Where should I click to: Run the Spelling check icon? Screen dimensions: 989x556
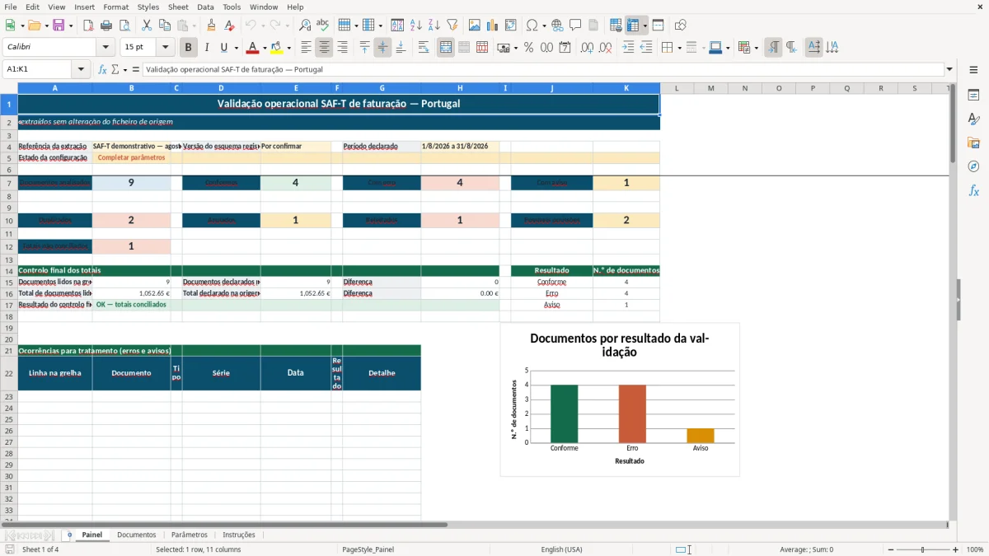tap(323, 26)
